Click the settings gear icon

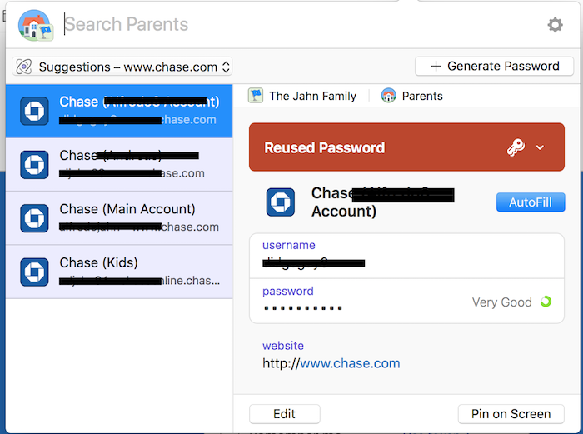[x=555, y=25]
